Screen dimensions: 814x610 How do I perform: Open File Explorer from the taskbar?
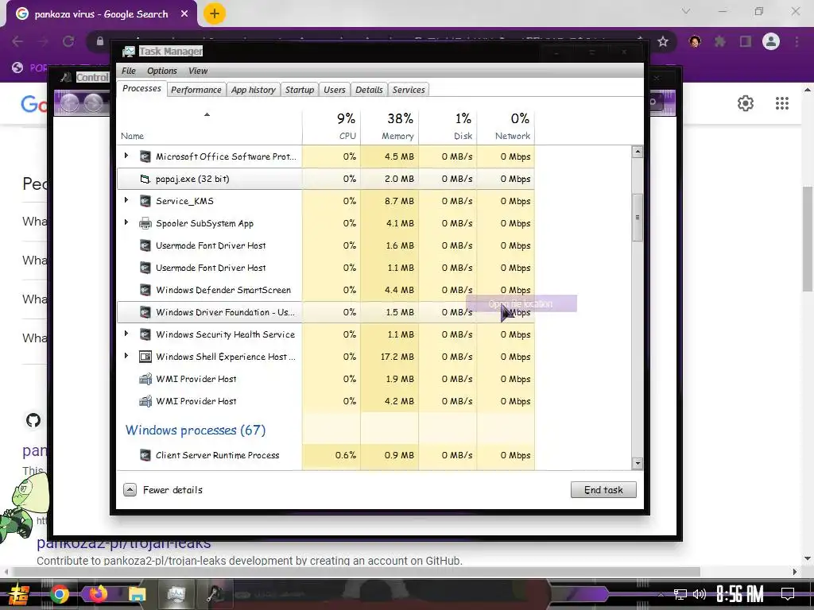(x=137, y=594)
